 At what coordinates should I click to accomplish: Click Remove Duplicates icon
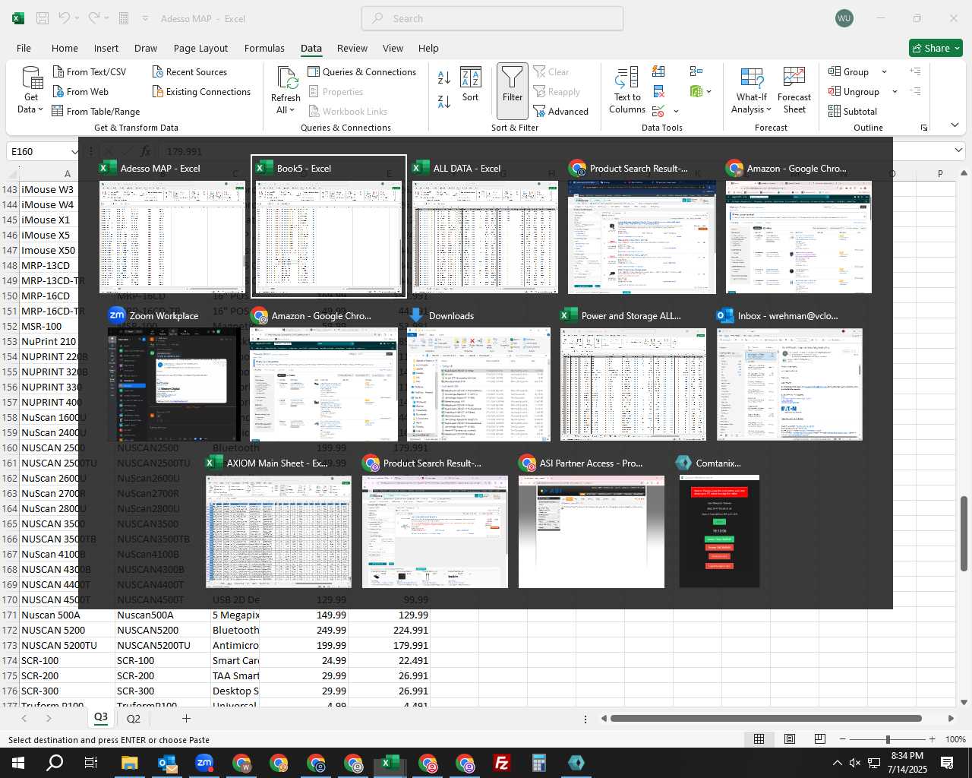[659, 91]
